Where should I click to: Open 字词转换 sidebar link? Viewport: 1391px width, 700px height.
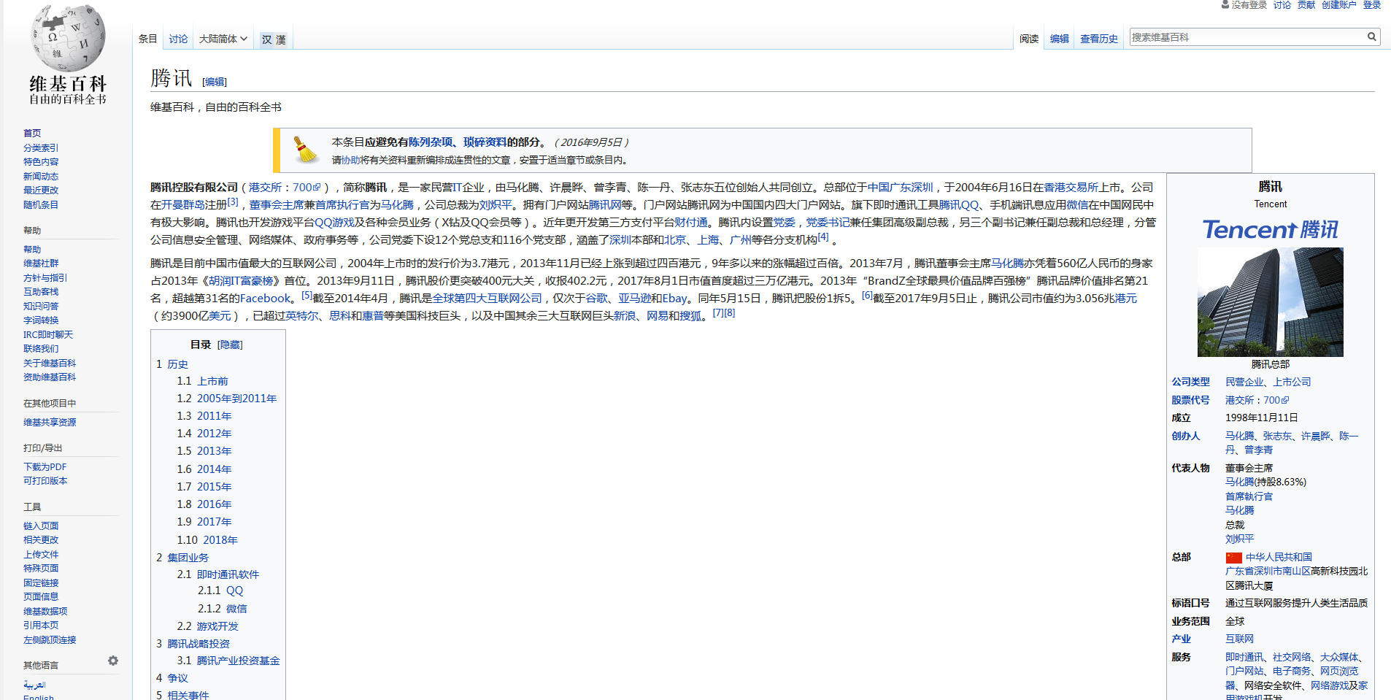coord(41,320)
